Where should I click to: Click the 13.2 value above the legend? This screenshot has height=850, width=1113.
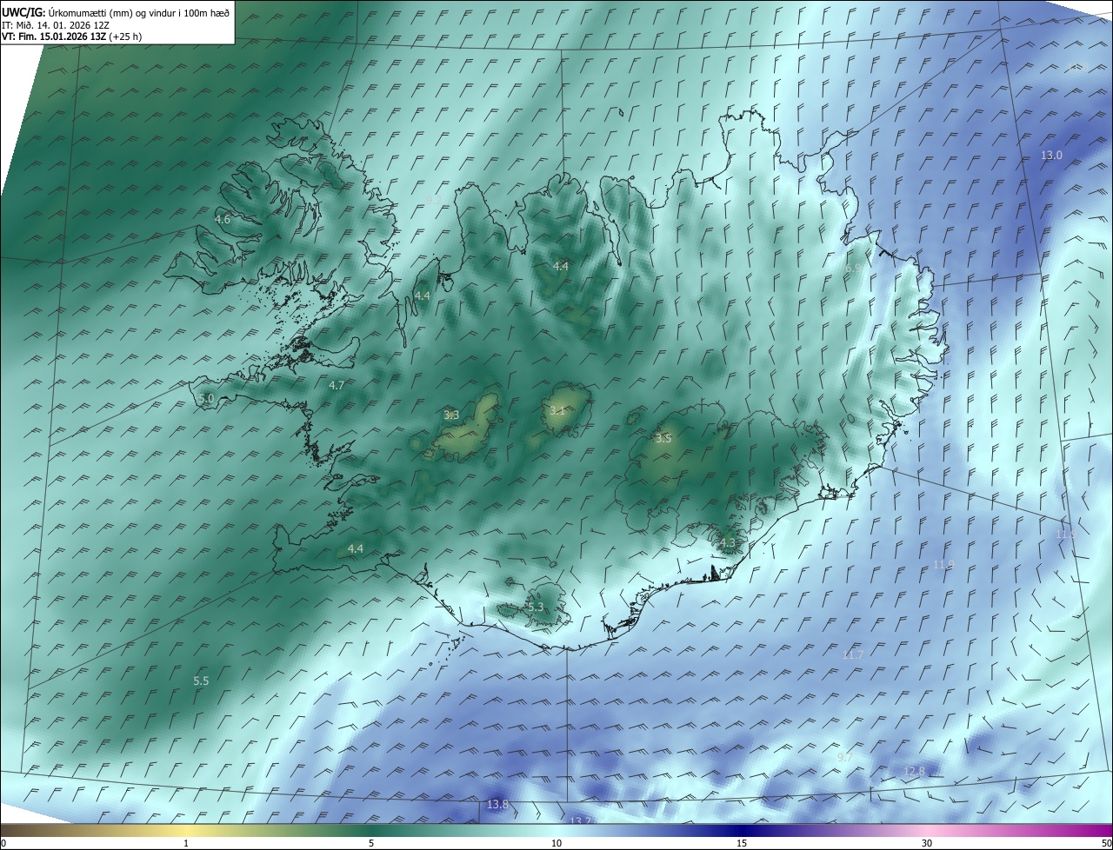pyautogui.click(x=580, y=820)
